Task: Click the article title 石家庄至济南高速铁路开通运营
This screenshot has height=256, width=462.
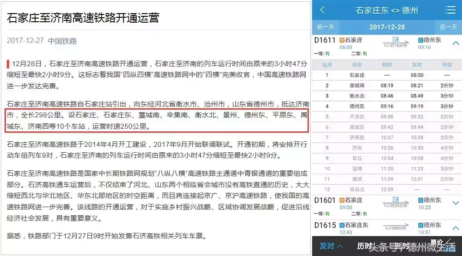Action: 83,18
